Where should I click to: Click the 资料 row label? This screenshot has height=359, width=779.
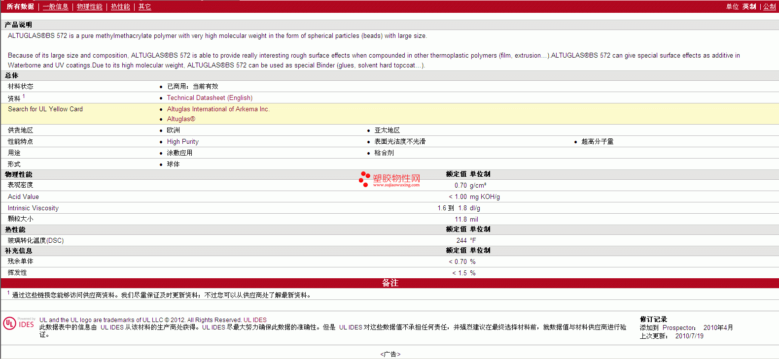[x=14, y=98]
